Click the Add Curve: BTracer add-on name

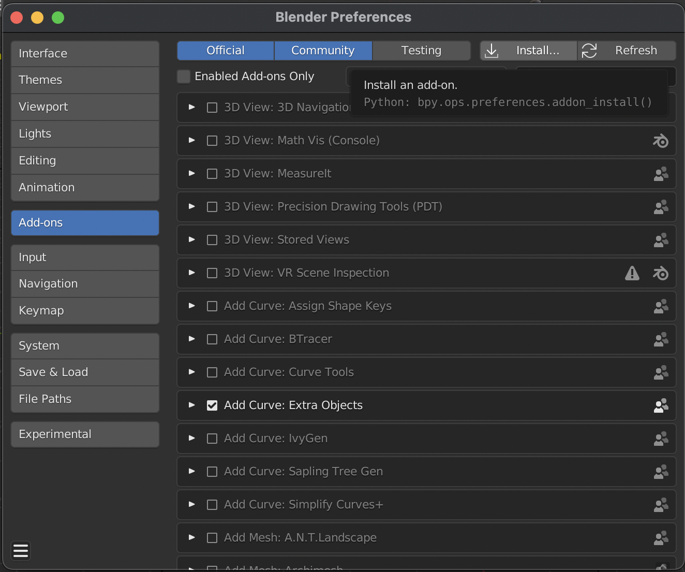click(x=278, y=339)
